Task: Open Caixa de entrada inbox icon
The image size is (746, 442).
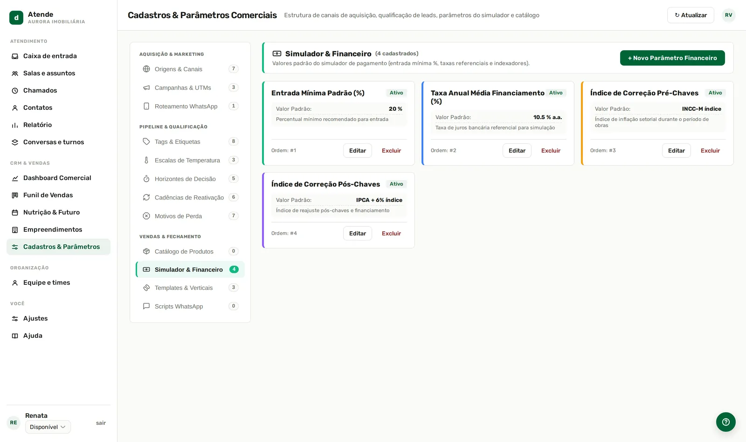Action: 15,56
